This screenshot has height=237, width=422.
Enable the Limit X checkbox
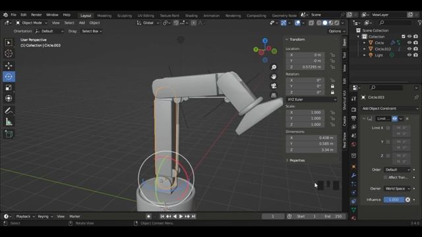(388, 128)
